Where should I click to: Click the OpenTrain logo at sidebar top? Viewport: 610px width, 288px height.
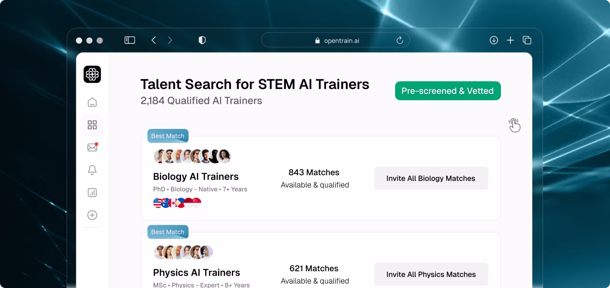point(92,74)
